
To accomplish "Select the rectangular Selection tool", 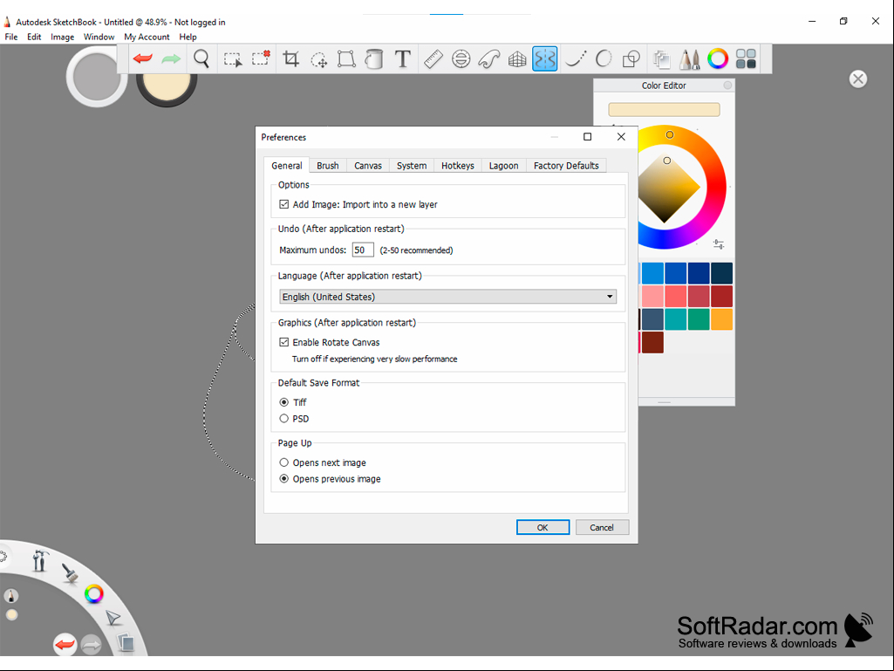I will coord(233,59).
